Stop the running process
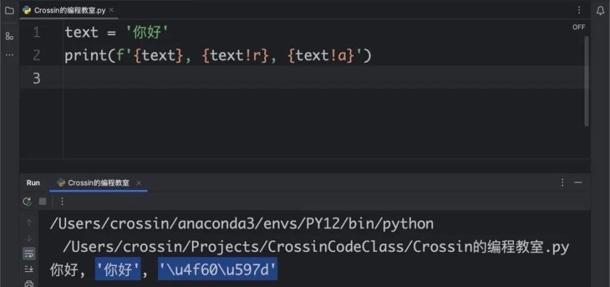Image resolution: width=610 pixels, height=287 pixels. [43, 201]
